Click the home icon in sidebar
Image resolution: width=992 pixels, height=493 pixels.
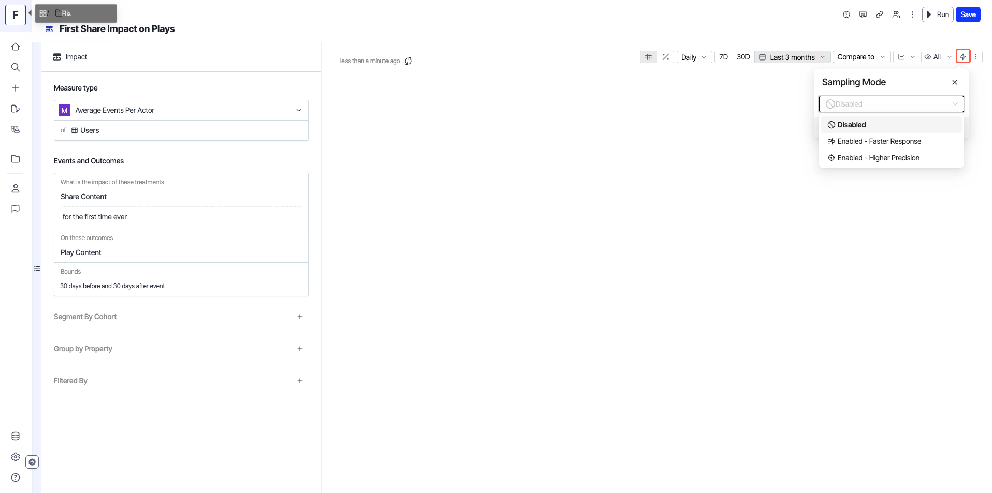16,47
